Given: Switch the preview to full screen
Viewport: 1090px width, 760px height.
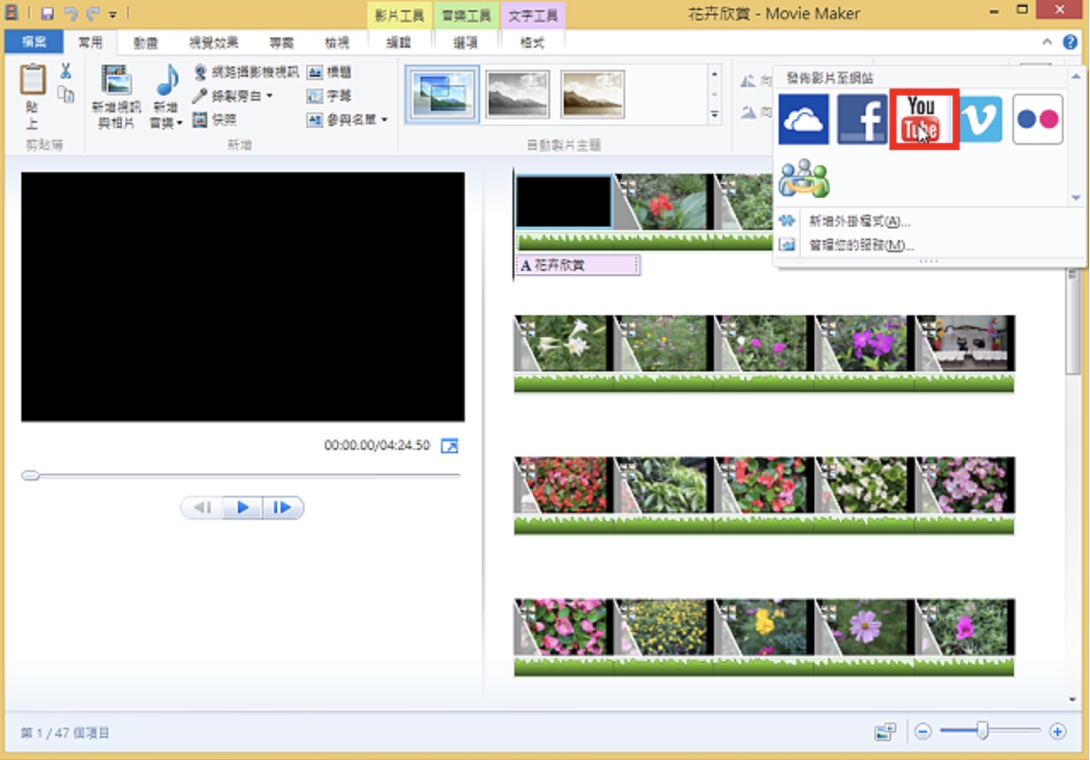Looking at the screenshot, I should (449, 446).
